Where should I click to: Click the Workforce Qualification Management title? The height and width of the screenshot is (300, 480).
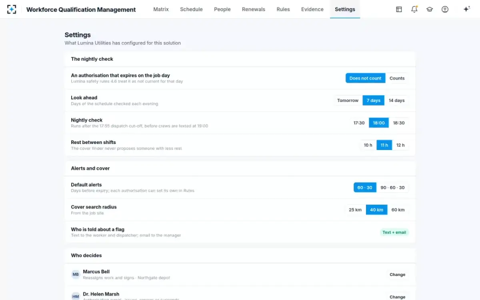click(81, 10)
